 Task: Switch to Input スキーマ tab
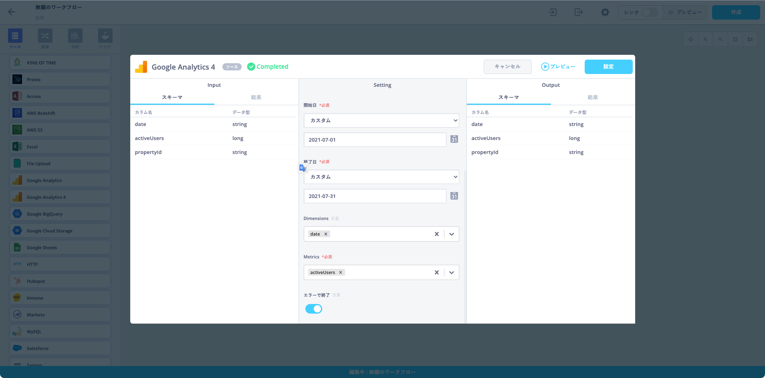172,98
